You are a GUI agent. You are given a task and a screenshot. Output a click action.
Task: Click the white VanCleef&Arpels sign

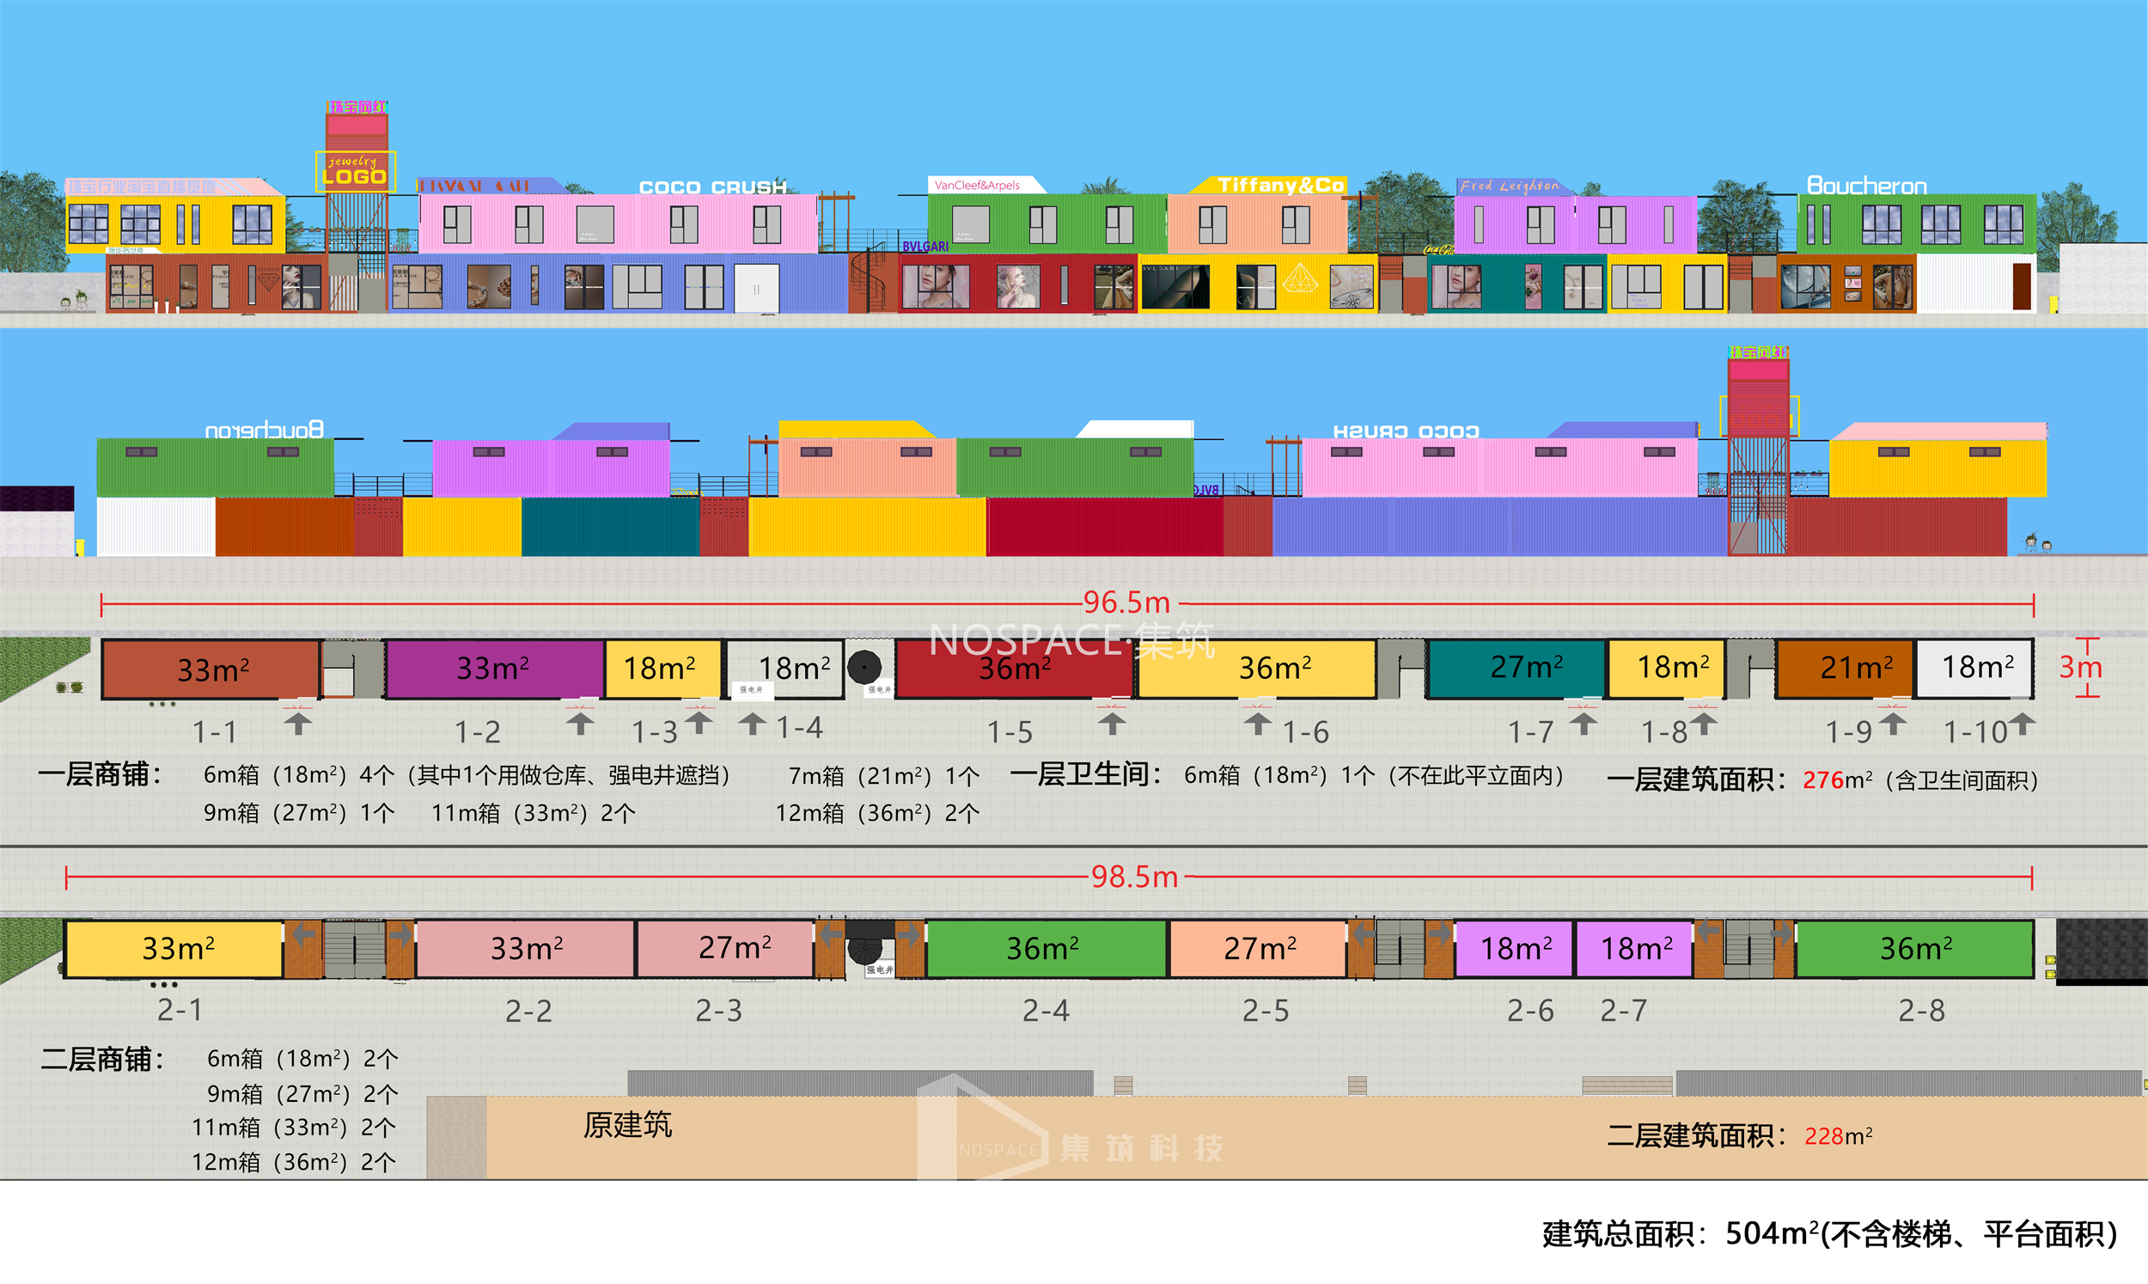point(979,184)
